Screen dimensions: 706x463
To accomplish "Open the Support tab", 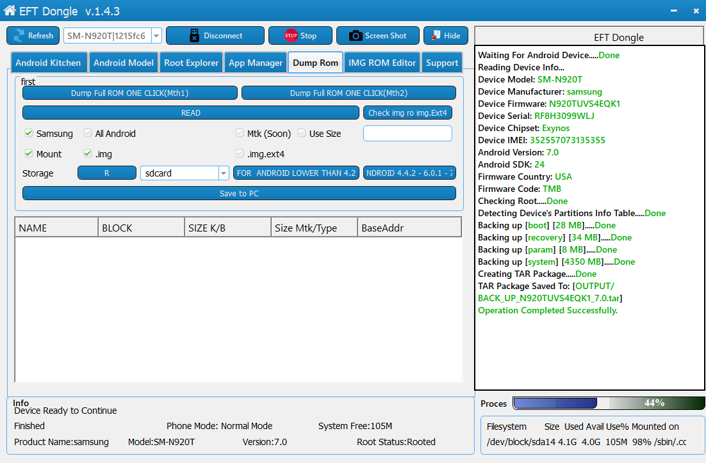I will click(442, 63).
